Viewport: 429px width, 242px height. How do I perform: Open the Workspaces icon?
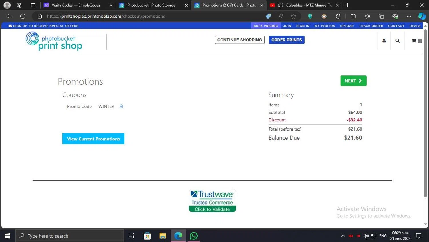(x=20, y=5)
